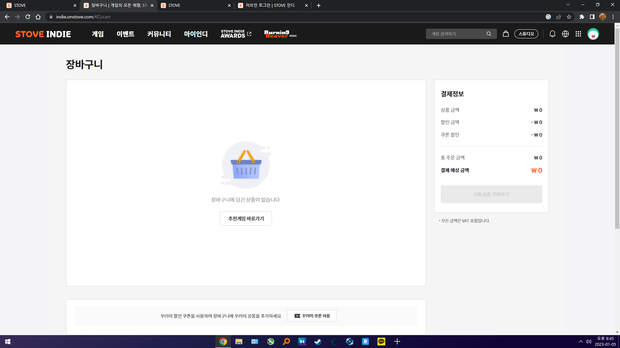Screen dimensions: 620x348
Task: Expand the system tray hidden icons
Action: coord(581,342)
